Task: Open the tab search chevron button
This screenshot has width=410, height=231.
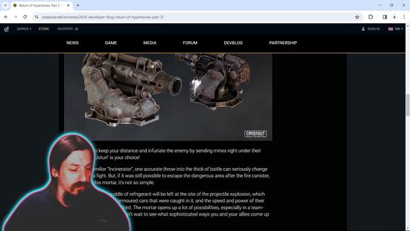Action: point(5,5)
